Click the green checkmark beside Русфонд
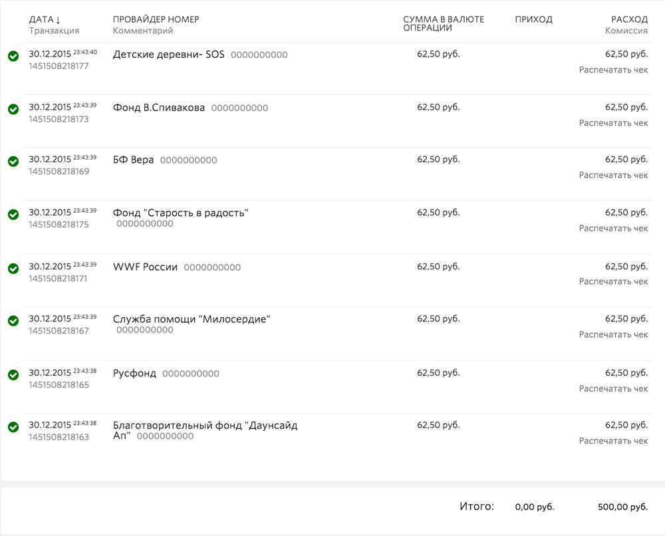Screen dimensions: 665x536 13,374
